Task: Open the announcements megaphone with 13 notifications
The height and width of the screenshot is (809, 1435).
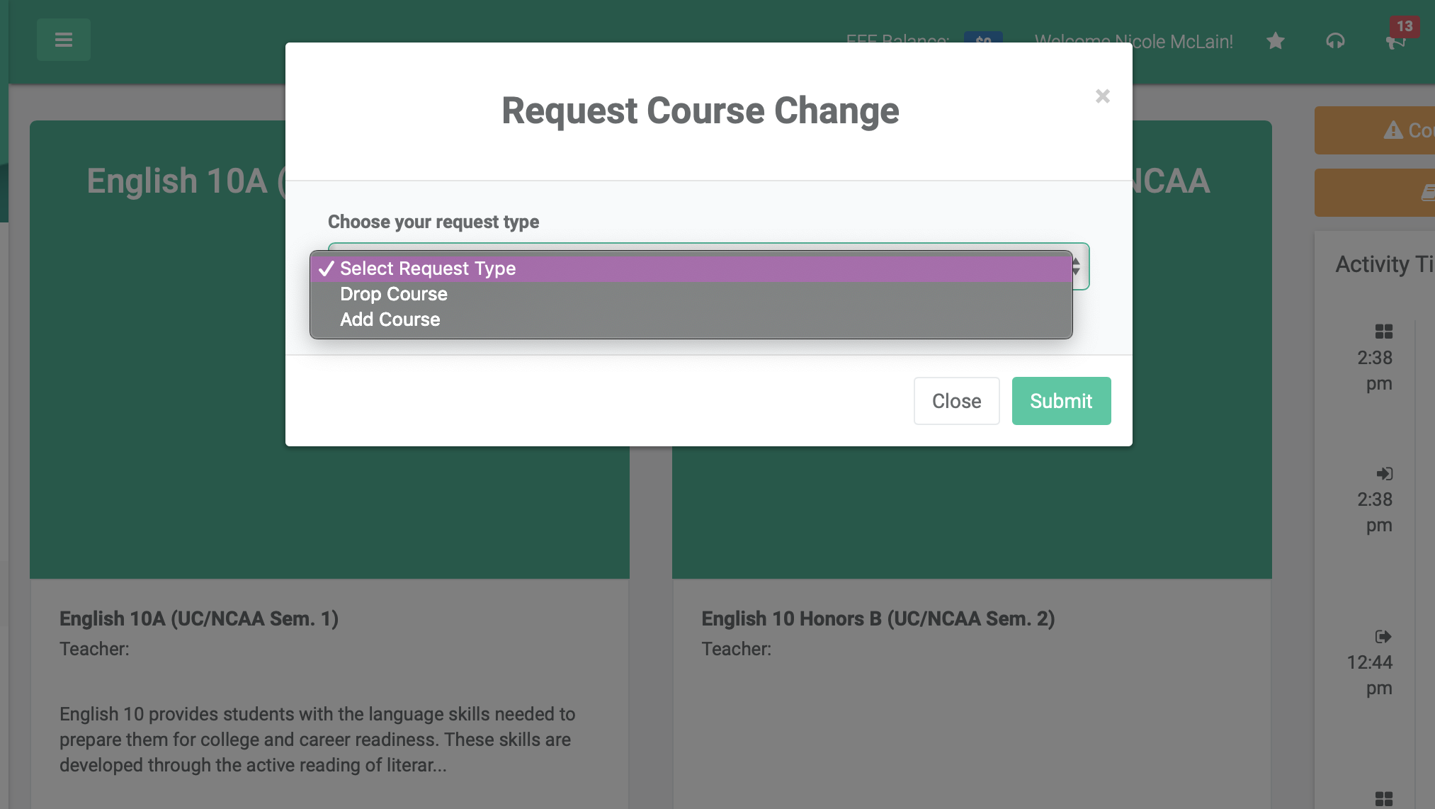Action: pyautogui.click(x=1396, y=44)
